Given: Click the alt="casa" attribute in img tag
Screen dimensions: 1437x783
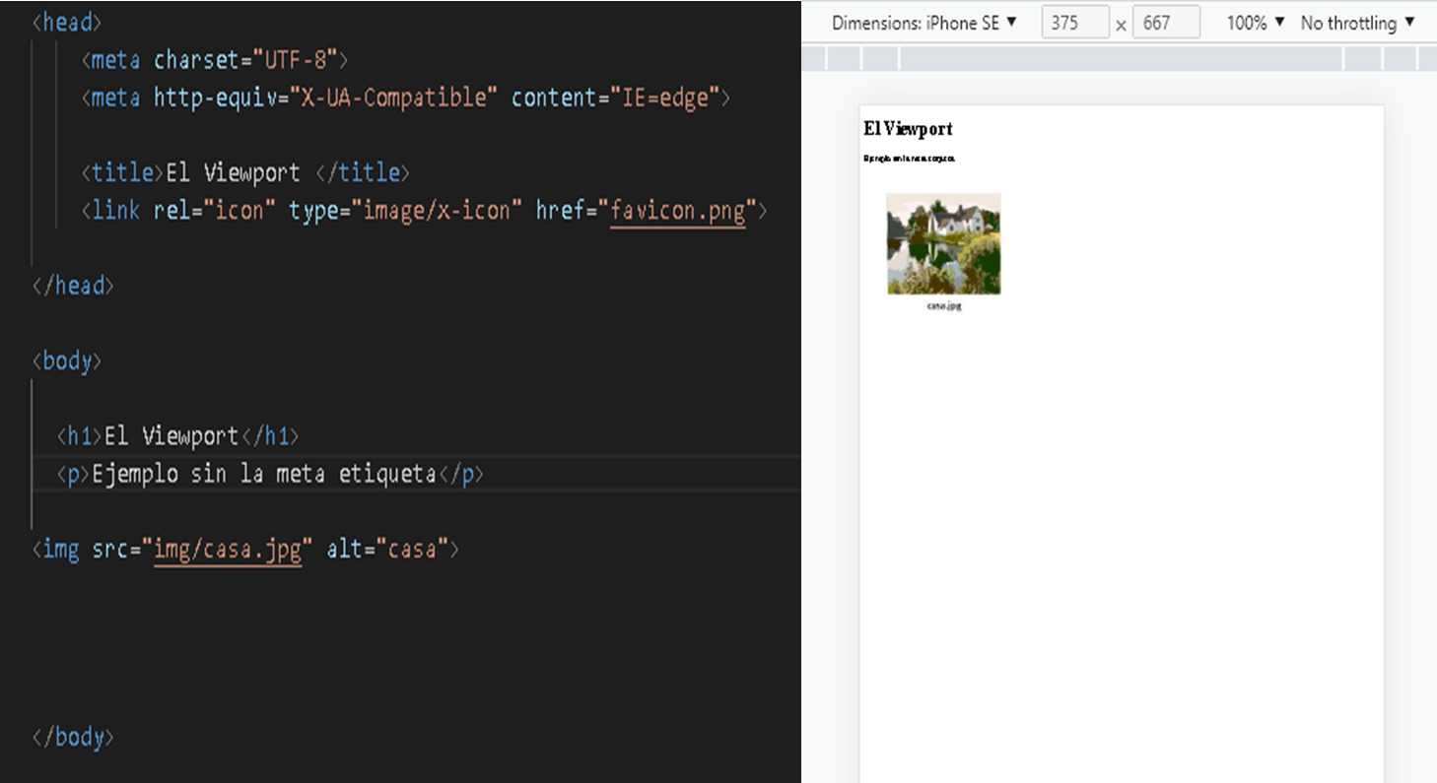Looking at the screenshot, I should point(387,549).
